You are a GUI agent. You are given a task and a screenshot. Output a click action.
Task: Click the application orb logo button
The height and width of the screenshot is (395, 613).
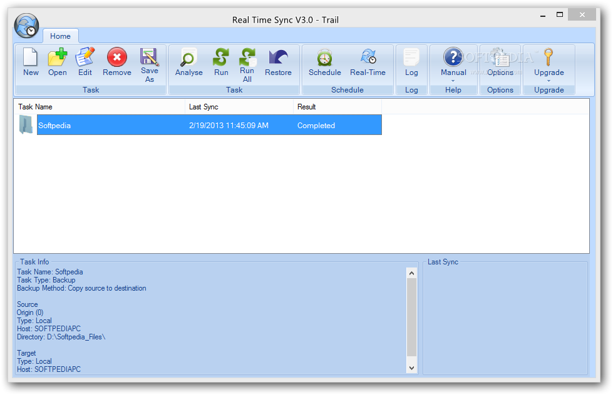(26, 26)
